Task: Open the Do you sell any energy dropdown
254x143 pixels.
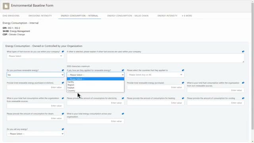Action: (x=35, y=134)
